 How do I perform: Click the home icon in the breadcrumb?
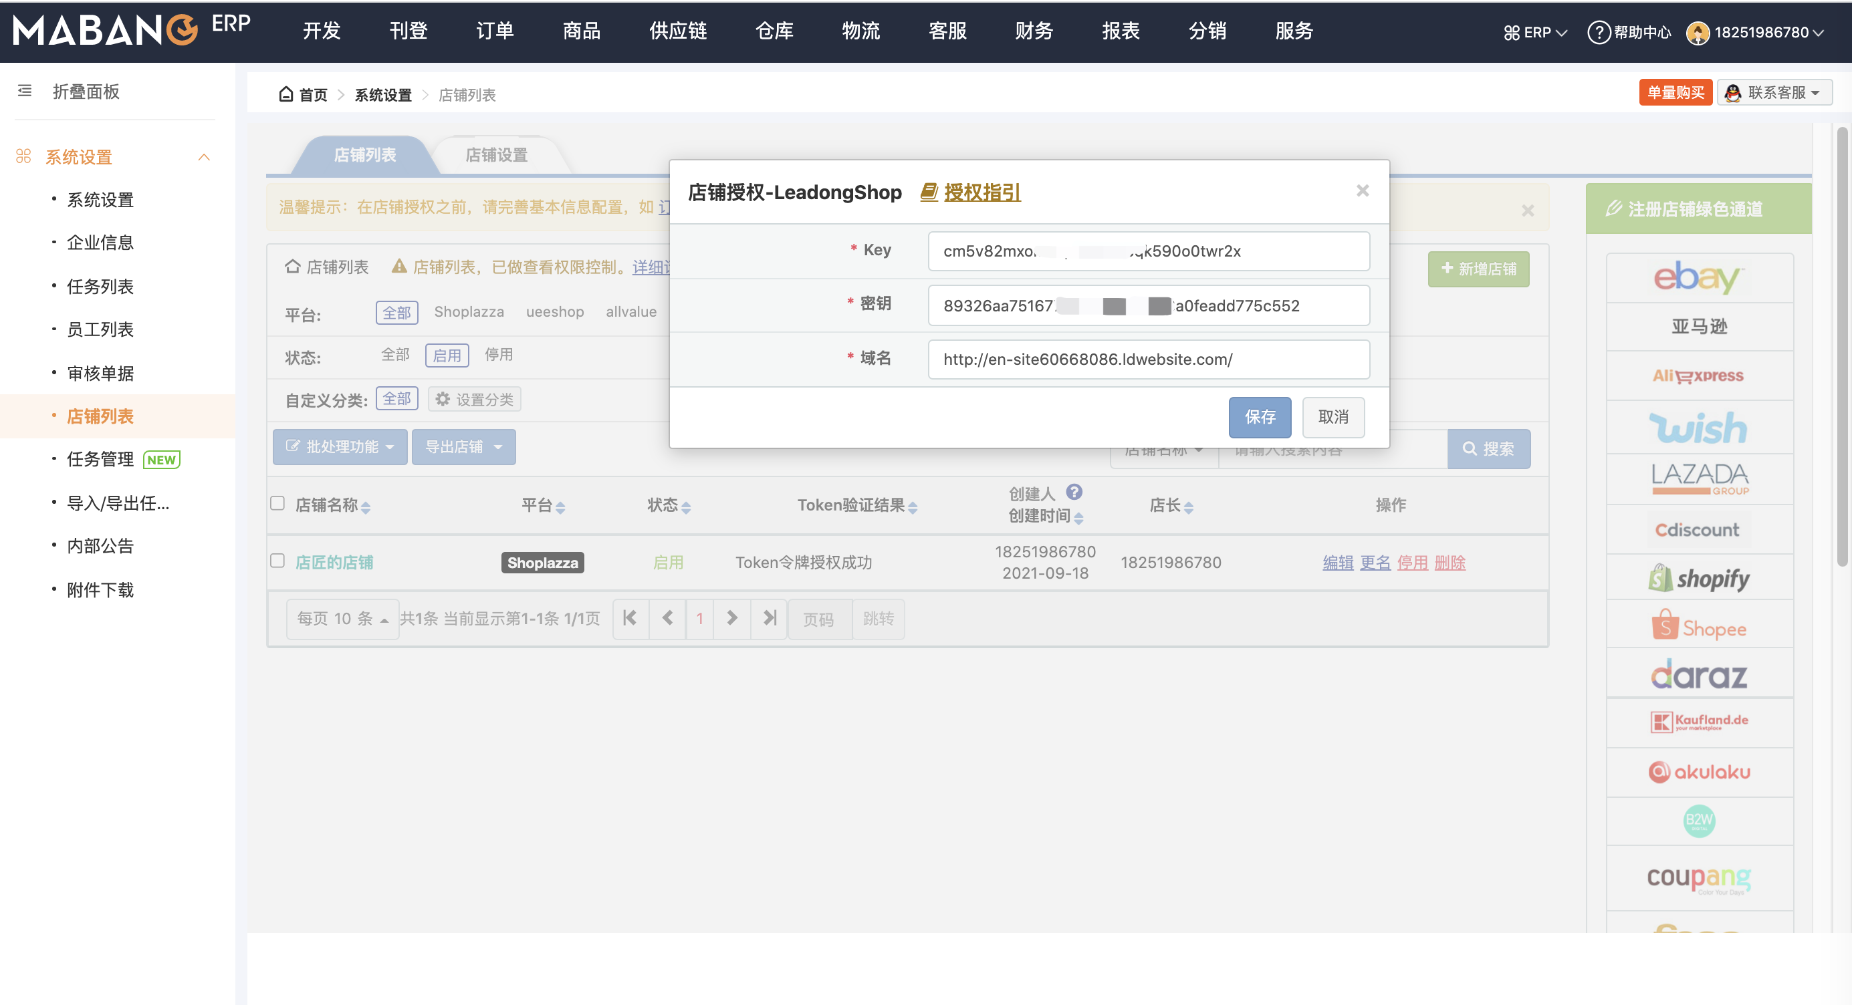click(285, 94)
